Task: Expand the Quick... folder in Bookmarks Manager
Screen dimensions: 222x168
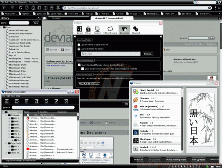Action: tap(9, 131)
